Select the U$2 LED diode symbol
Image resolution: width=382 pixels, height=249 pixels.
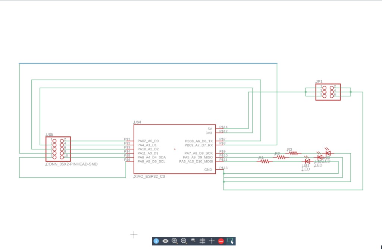(320, 157)
